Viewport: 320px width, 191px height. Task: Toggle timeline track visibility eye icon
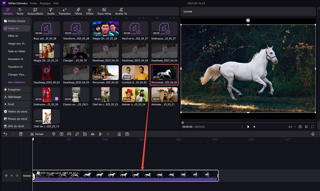click(12, 176)
